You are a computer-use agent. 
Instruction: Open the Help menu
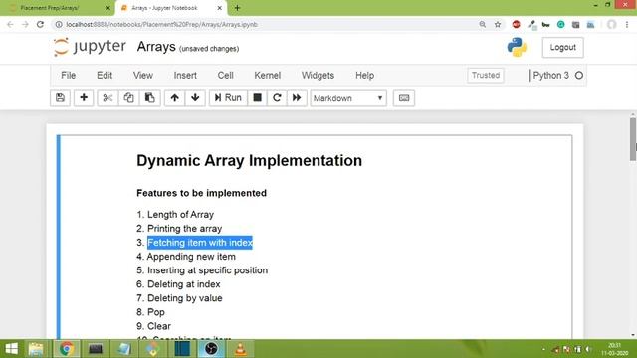click(x=365, y=76)
